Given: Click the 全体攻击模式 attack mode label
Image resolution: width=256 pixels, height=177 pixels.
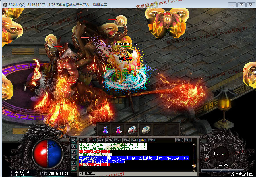Looking at the screenshot, I should pos(242,174).
